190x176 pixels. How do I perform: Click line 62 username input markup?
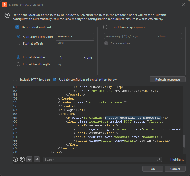pos(127,129)
